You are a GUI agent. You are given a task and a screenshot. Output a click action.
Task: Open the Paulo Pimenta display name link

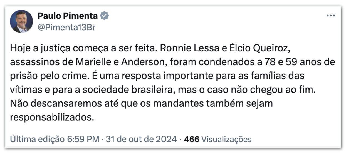(68, 16)
